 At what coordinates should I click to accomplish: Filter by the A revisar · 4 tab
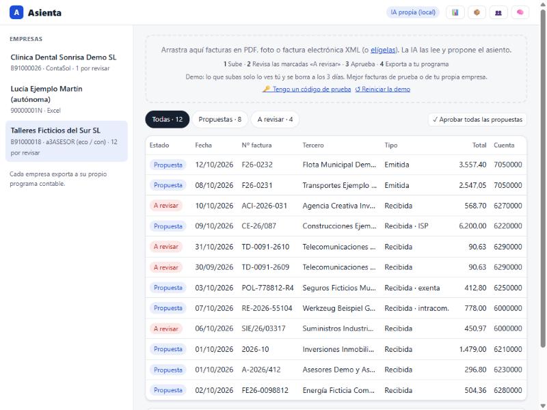click(276, 119)
